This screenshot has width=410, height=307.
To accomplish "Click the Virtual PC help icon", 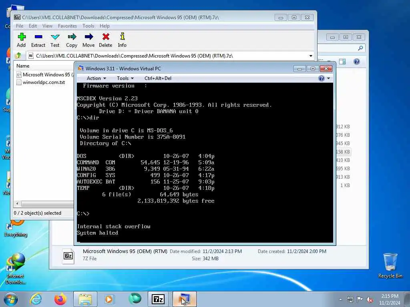I will click(x=322, y=78).
